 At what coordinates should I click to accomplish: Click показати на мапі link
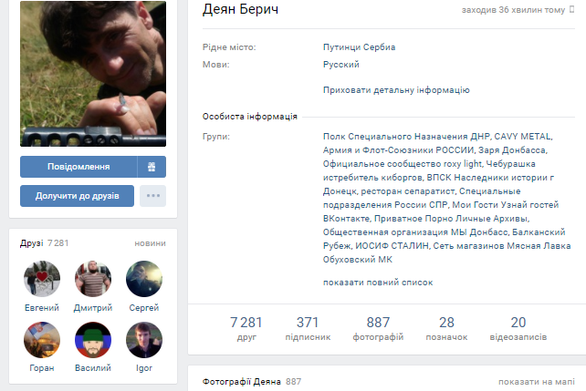[537, 382]
